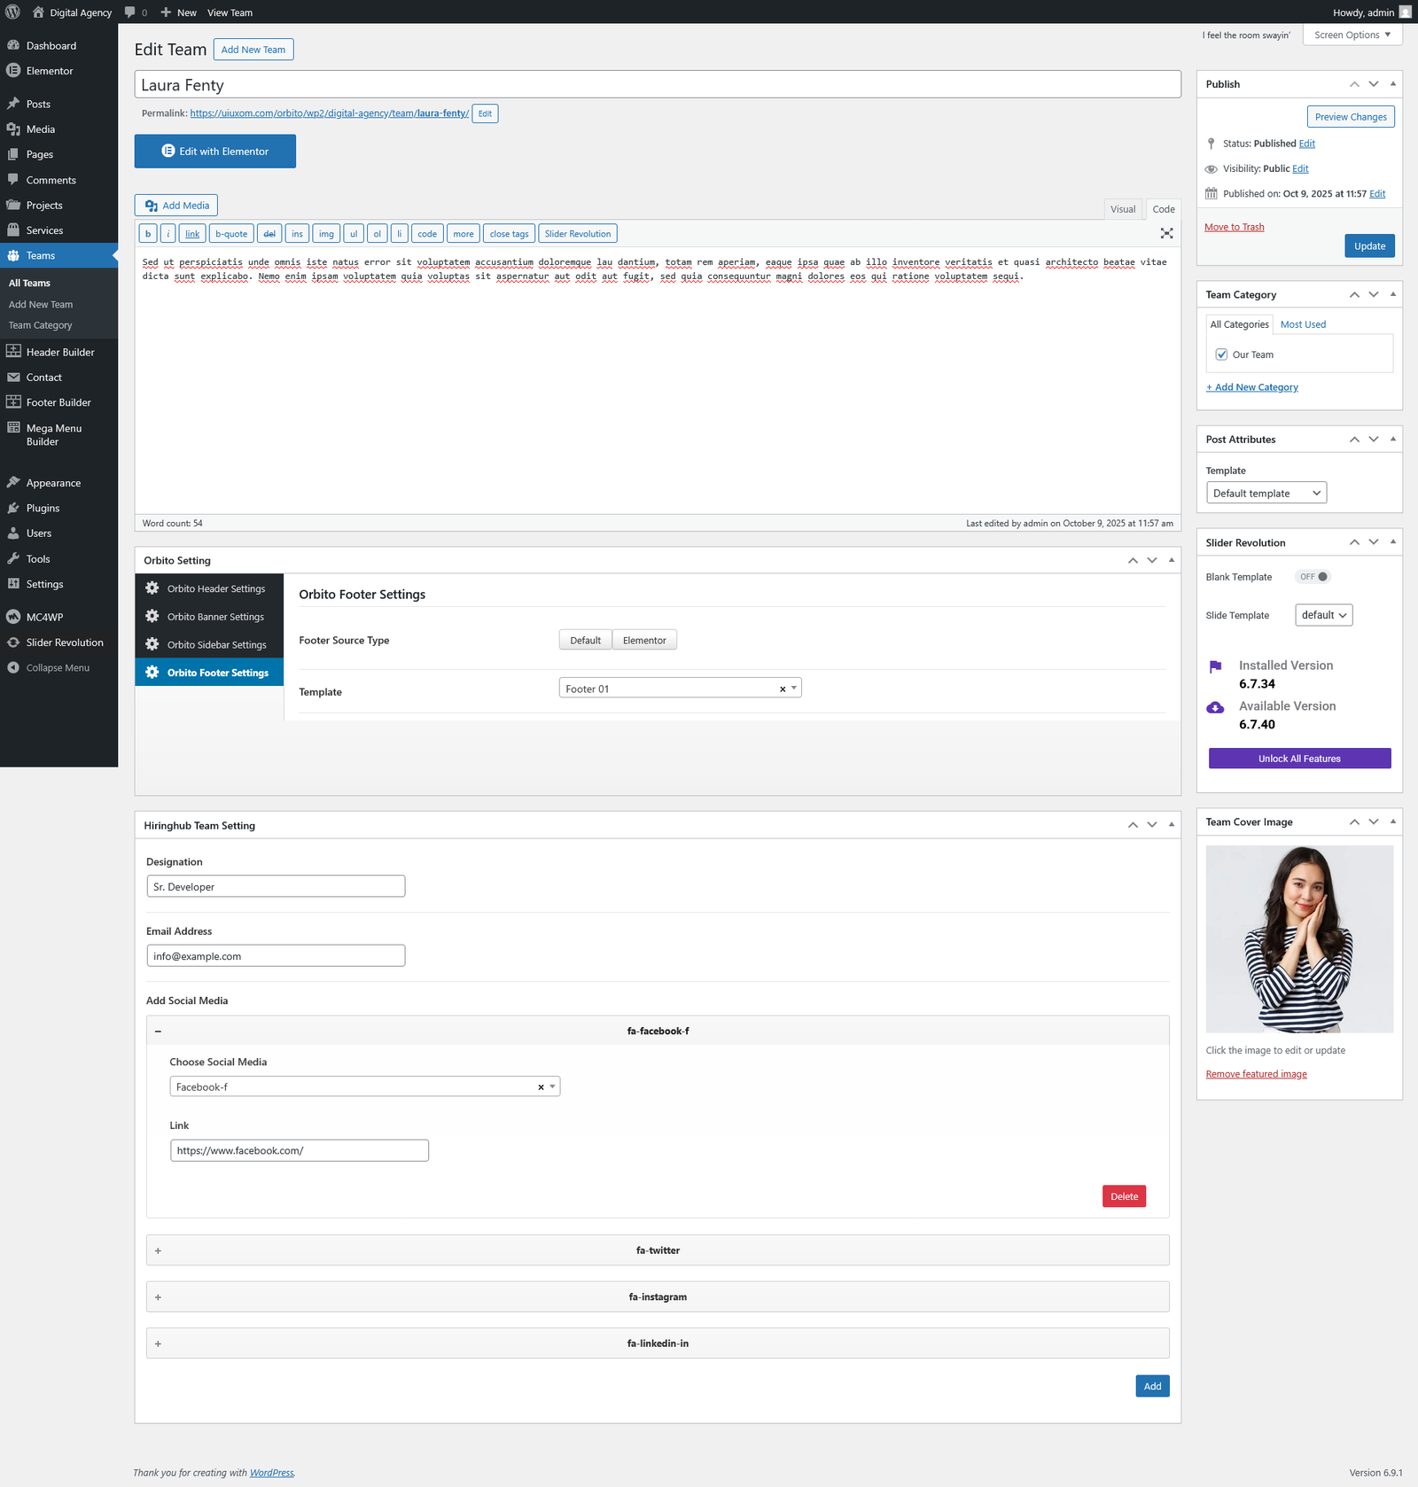Click the blue Update button
This screenshot has height=1487, width=1418.
tap(1368, 246)
